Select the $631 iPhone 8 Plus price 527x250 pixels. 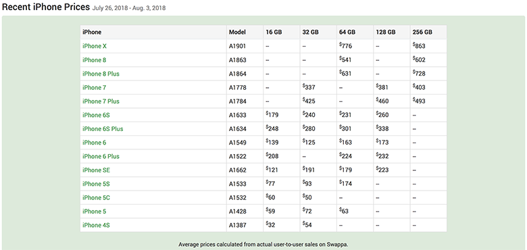[345, 73]
